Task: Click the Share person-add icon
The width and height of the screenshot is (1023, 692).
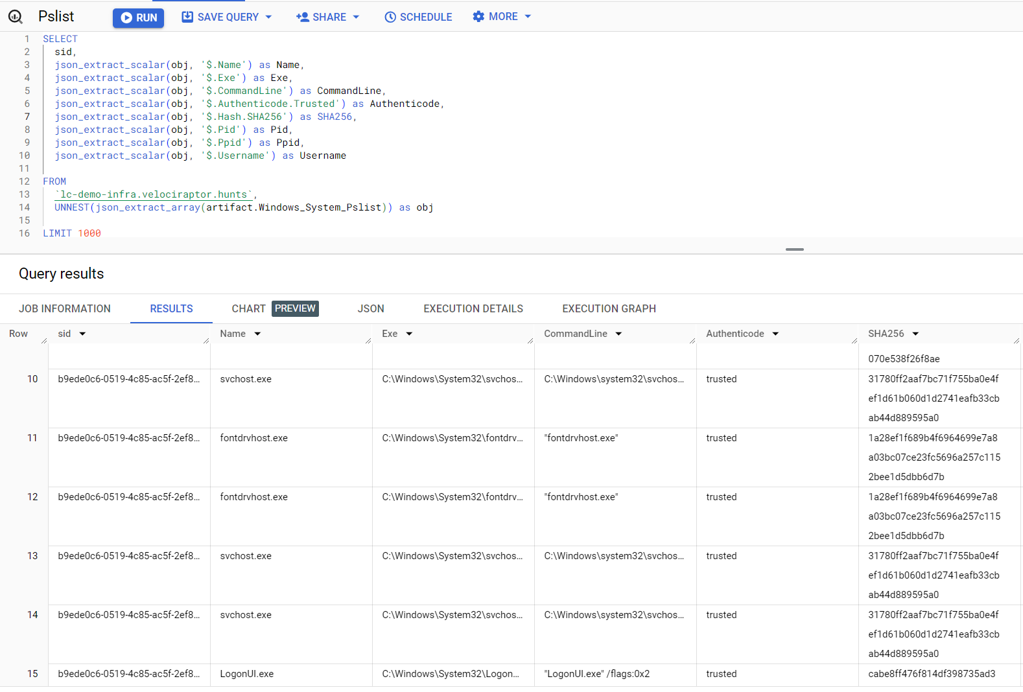Action: tap(302, 17)
